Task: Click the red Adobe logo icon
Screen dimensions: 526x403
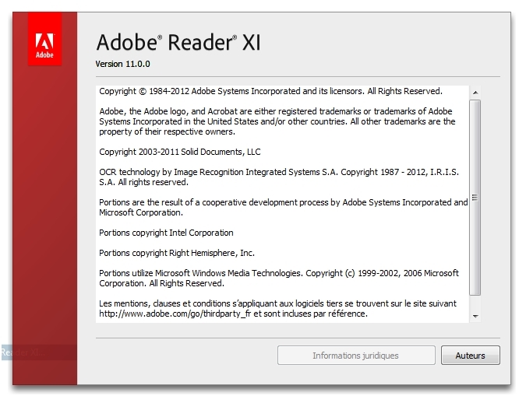Action: [44, 39]
